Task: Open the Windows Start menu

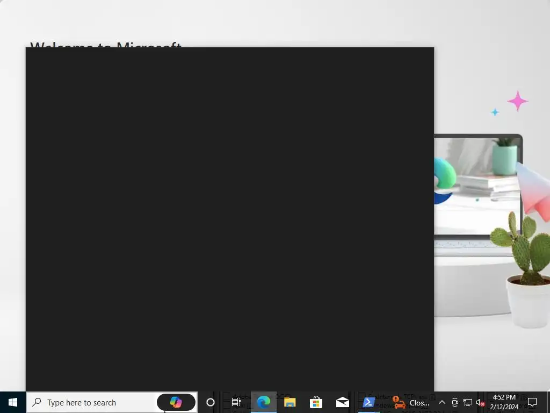Action: coord(13,402)
